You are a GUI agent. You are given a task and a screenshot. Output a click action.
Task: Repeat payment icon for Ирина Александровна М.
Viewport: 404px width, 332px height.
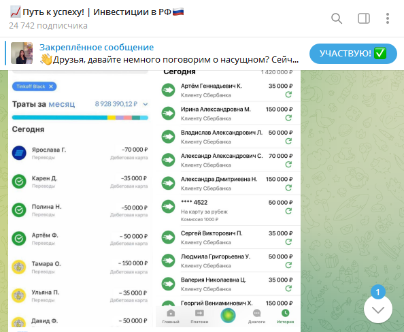coord(288,118)
